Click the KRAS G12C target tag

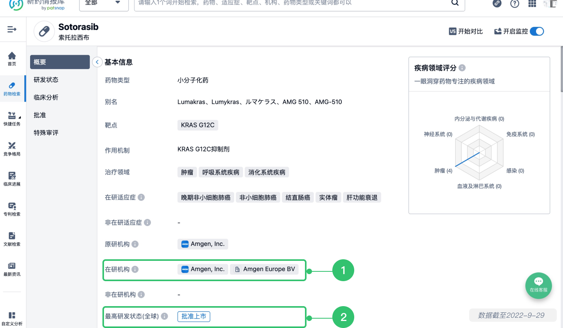197,125
